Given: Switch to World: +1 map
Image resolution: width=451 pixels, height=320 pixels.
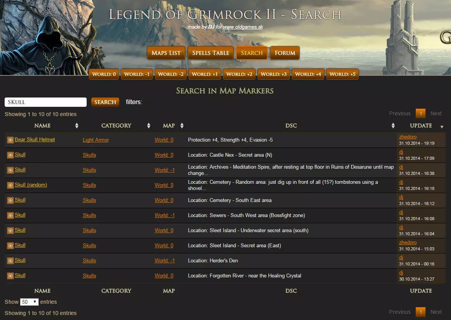Looking at the screenshot, I should click(x=205, y=74).
